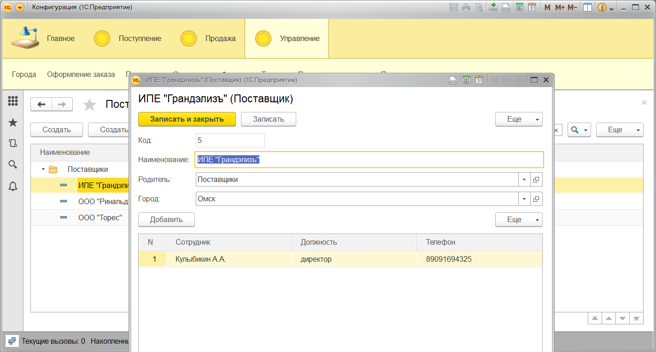Open notifications bell in left sidebar
656x352 pixels.
tap(13, 186)
